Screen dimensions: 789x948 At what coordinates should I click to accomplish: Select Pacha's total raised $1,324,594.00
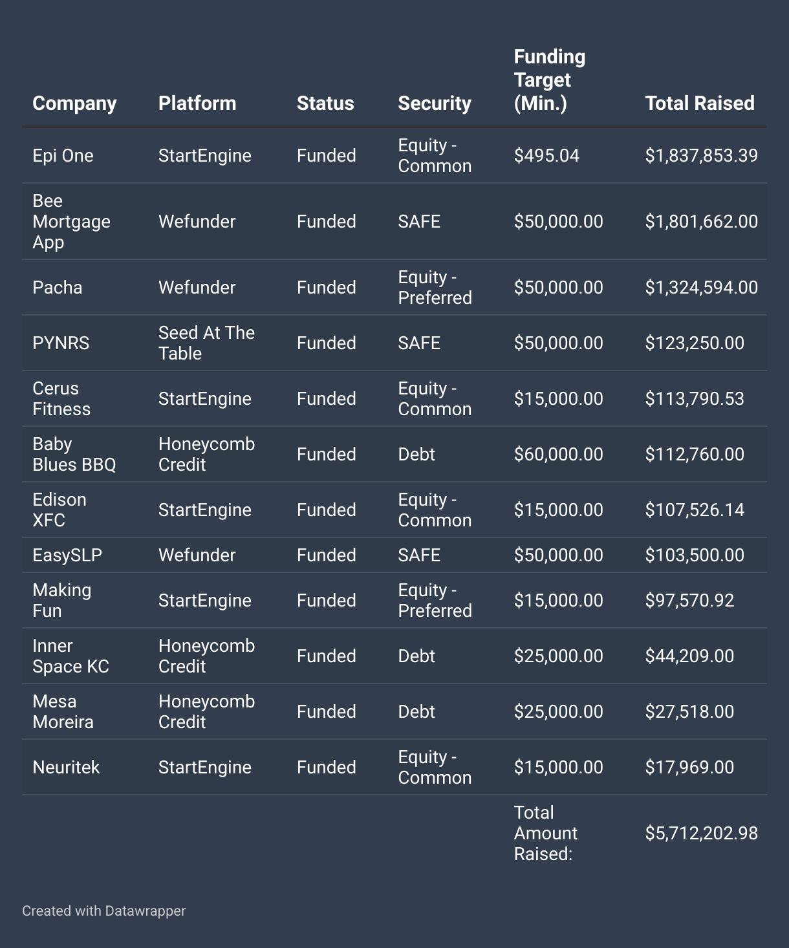pyautogui.click(x=701, y=288)
